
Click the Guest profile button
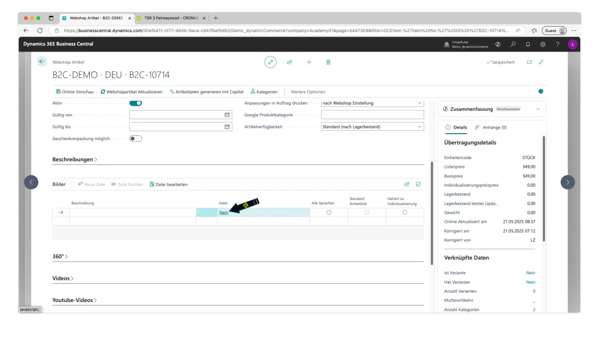(x=554, y=30)
